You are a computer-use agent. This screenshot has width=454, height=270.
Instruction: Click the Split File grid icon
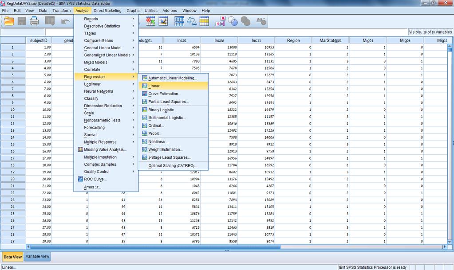pyautogui.click(x=179, y=21)
